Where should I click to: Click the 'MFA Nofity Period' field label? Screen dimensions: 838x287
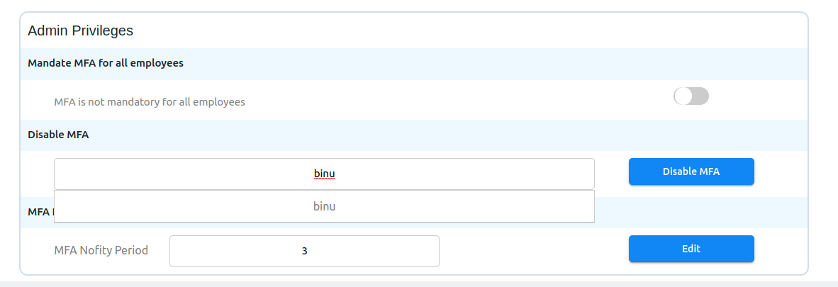pos(101,250)
